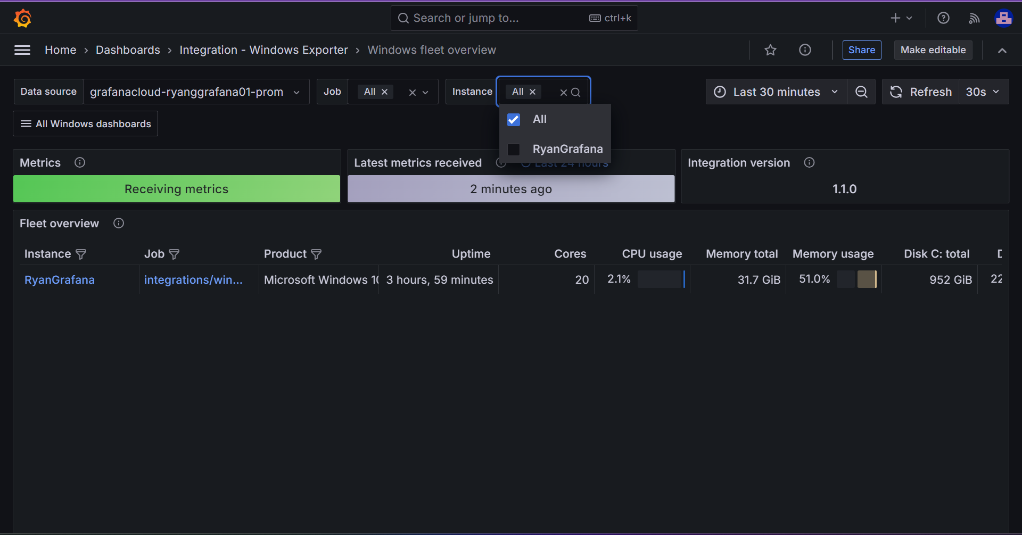This screenshot has height=535, width=1022.
Task: Collapse the top toolbar with chevron-up
Action: 1002,50
